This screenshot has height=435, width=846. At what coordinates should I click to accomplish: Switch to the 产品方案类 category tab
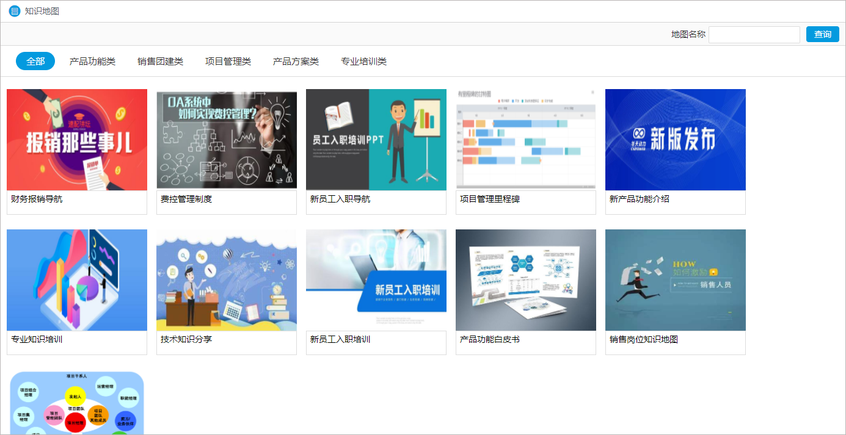click(x=296, y=61)
